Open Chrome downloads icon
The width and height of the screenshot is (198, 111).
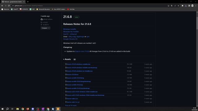(x=186, y=6)
